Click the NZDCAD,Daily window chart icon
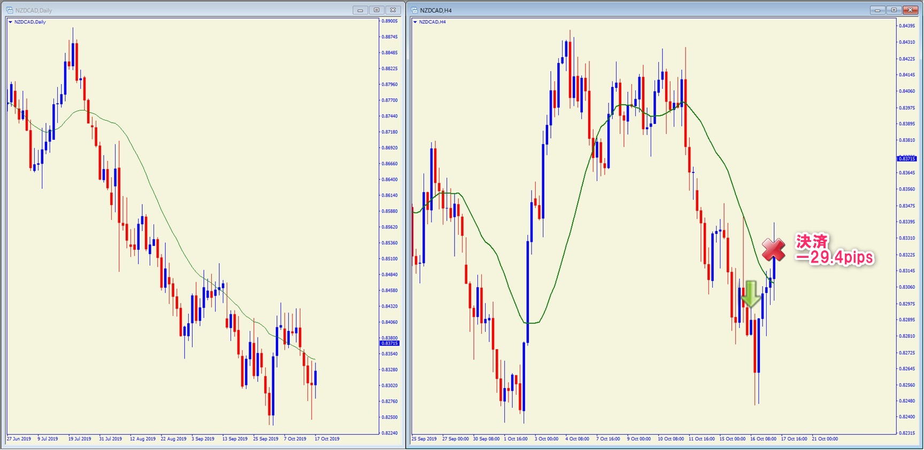Screen dimensions: 924x450 coord(9,10)
